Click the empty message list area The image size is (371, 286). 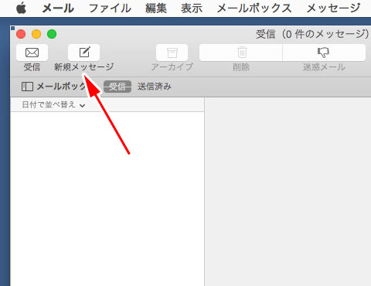tap(107, 199)
